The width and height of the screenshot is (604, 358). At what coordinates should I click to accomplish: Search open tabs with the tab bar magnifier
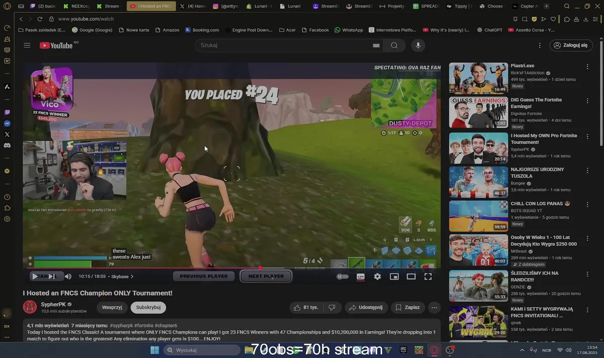pos(567,6)
